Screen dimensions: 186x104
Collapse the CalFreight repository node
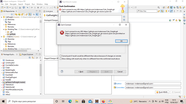point(2,17)
